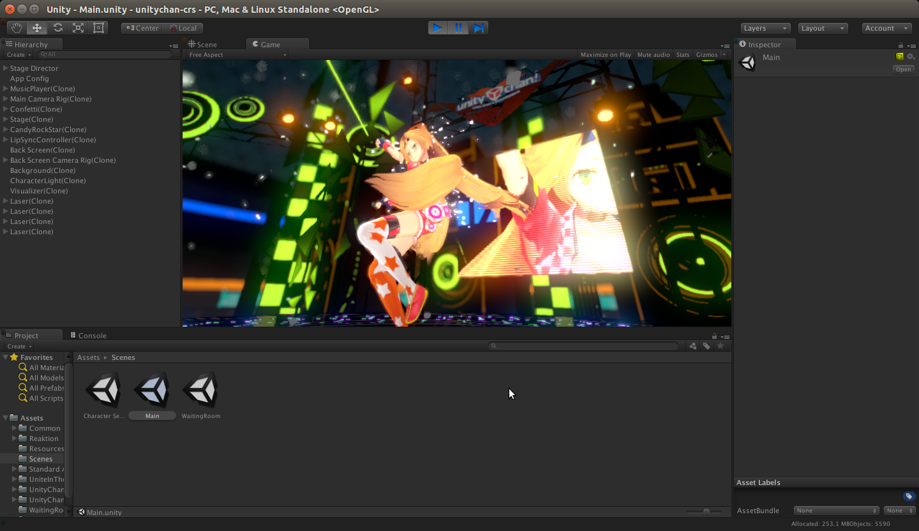The image size is (919, 531).
Task: Select the Main scene asset
Action: [x=152, y=396]
